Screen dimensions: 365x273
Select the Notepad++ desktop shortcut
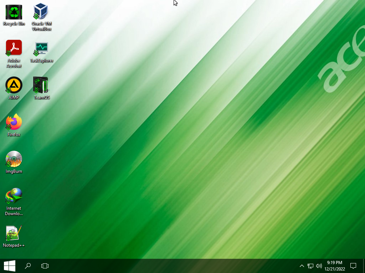click(x=14, y=236)
